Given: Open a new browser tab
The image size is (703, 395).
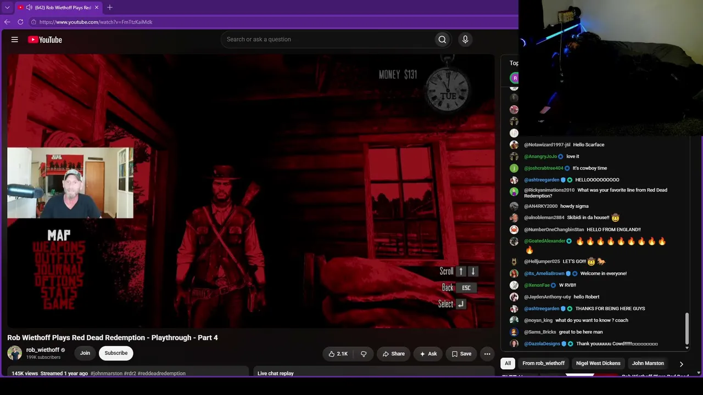Looking at the screenshot, I should coord(110,7).
